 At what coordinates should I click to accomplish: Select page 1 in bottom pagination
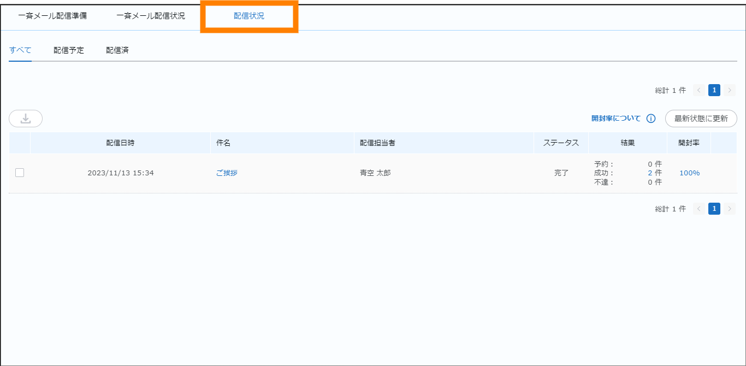[x=714, y=209]
